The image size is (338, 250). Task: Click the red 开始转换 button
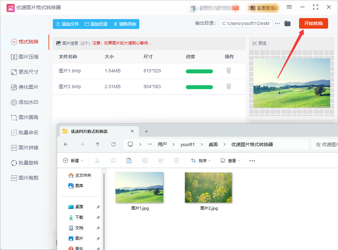pyautogui.click(x=314, y=23)
